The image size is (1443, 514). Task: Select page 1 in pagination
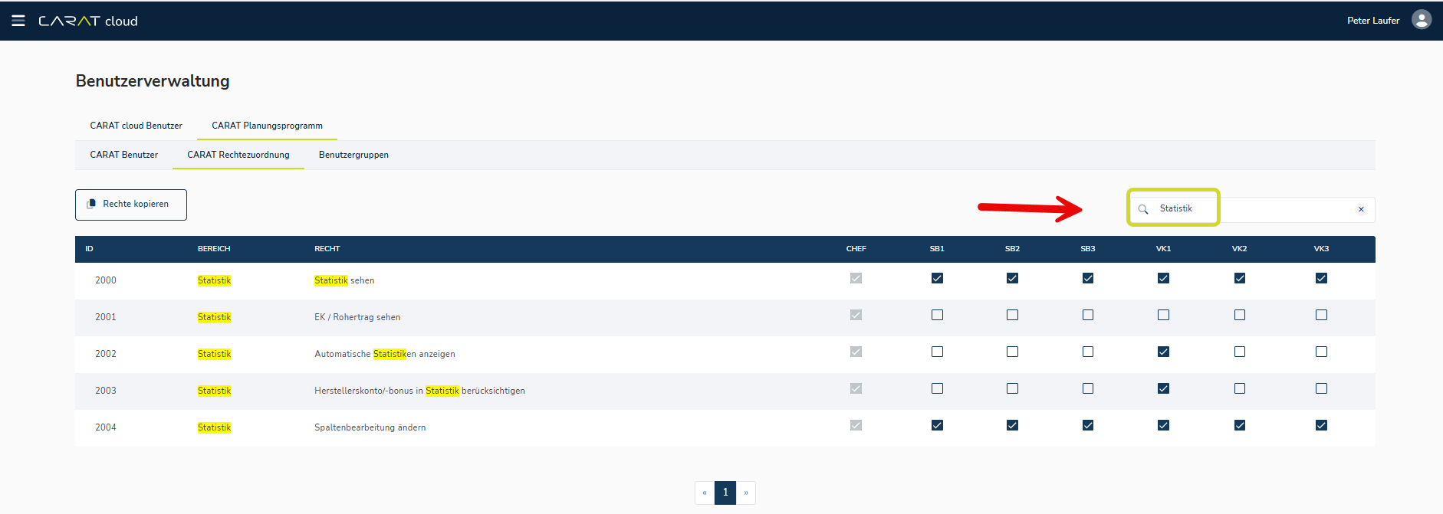click(725, 493)
